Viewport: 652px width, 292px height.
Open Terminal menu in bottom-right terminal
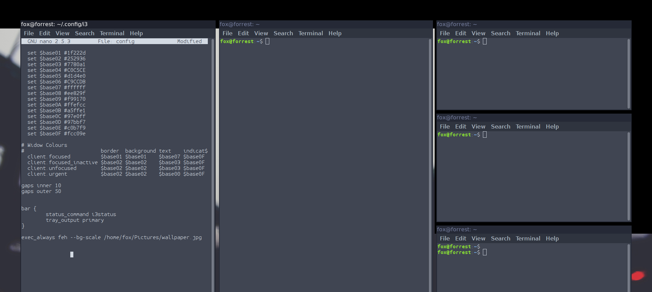[528, 238]
